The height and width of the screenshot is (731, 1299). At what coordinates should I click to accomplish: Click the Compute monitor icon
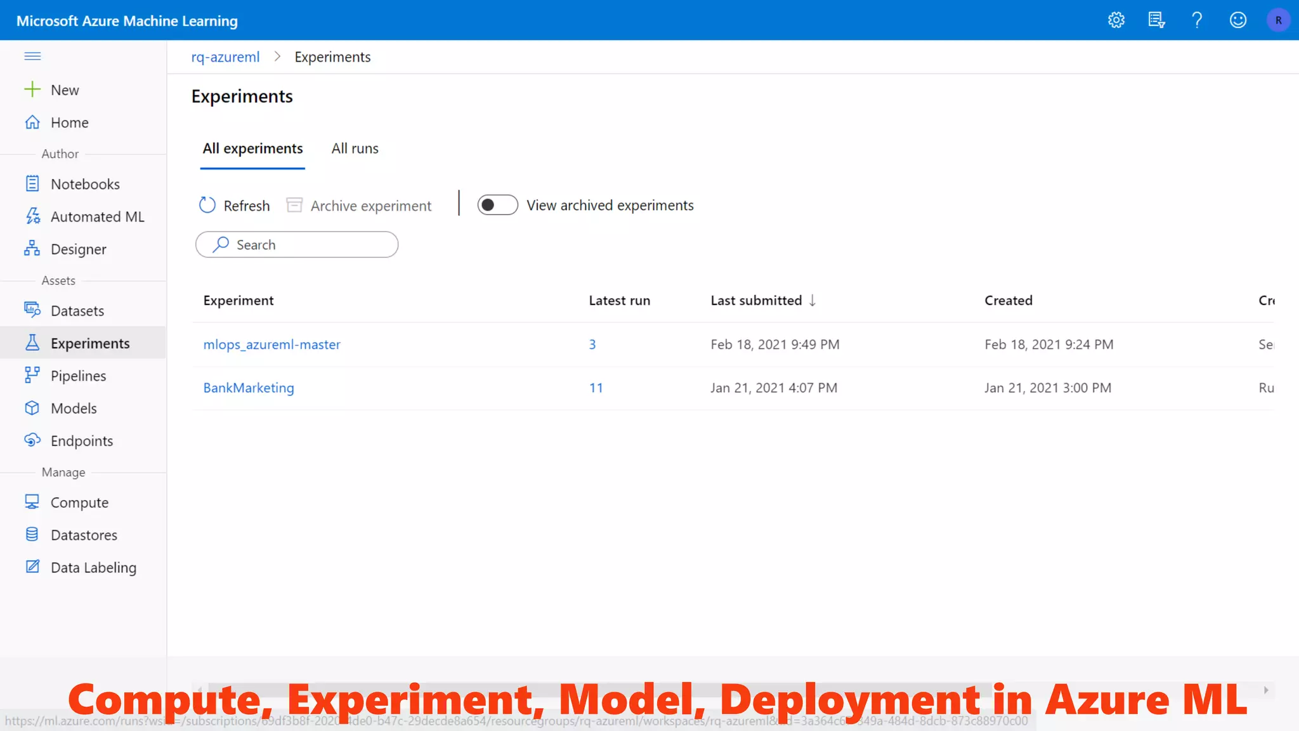coord(32,502)
